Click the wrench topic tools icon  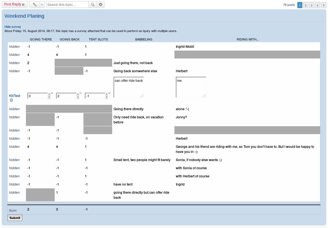click(x=34, y=4)
